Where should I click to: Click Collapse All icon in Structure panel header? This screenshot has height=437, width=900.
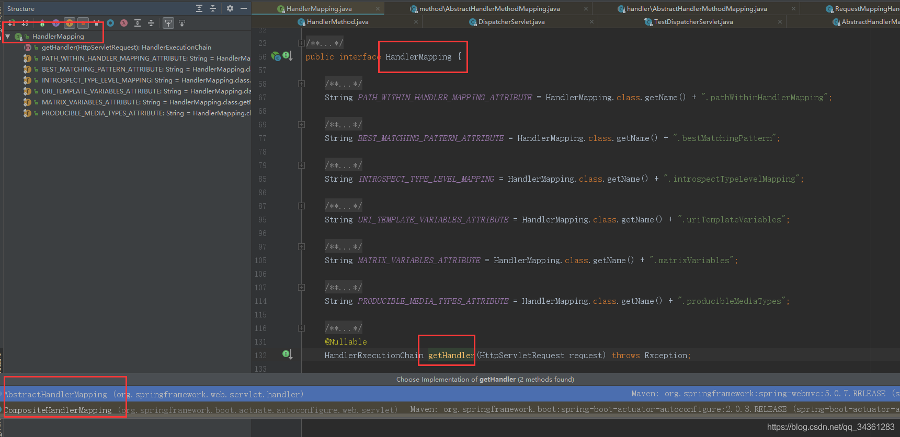click(213, 8)
